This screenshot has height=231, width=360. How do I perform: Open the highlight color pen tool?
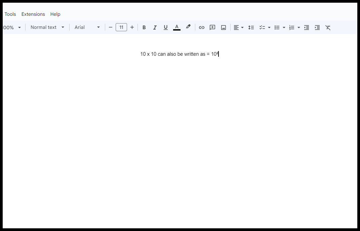point(188,27)
